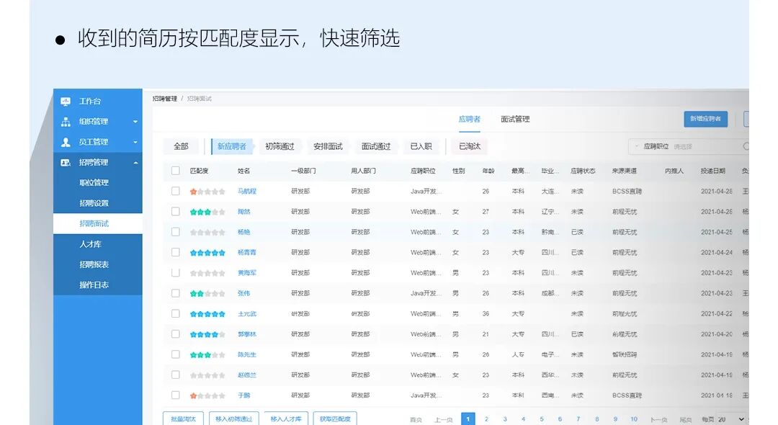Check the box for 陶然 row
Screen dimensions: 778x425
[x=175, y=211]
